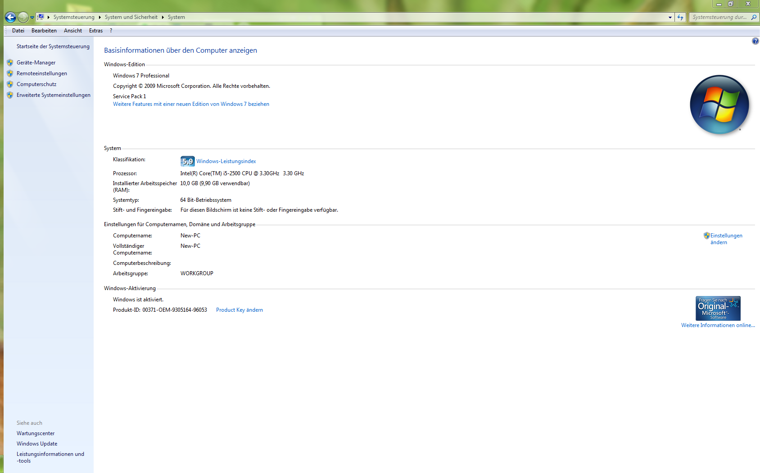The height and width of the screenshot is (473, 760).
Task: Click shield icon beside Erweiterte Systemeinstellungen
Action: tap(10, 95)
